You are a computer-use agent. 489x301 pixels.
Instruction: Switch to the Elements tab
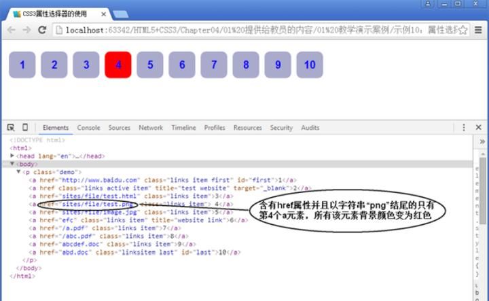pyautogui.click(x=56, y=128)
